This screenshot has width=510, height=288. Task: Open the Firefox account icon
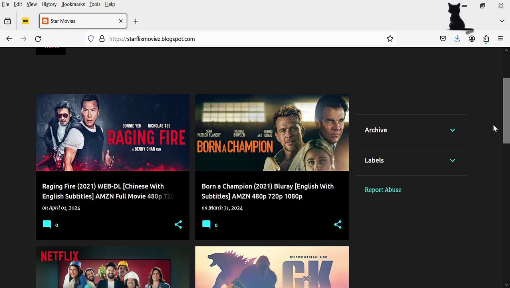tap(472, 39)
